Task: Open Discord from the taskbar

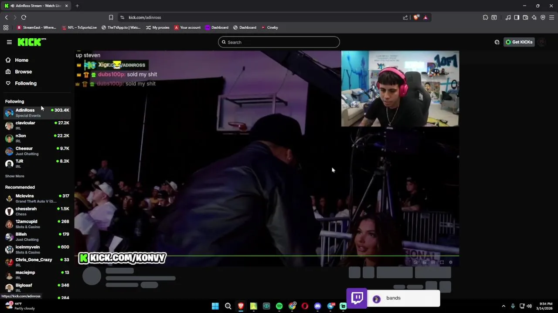Action: pyautogui.click(x=317, y=306)
